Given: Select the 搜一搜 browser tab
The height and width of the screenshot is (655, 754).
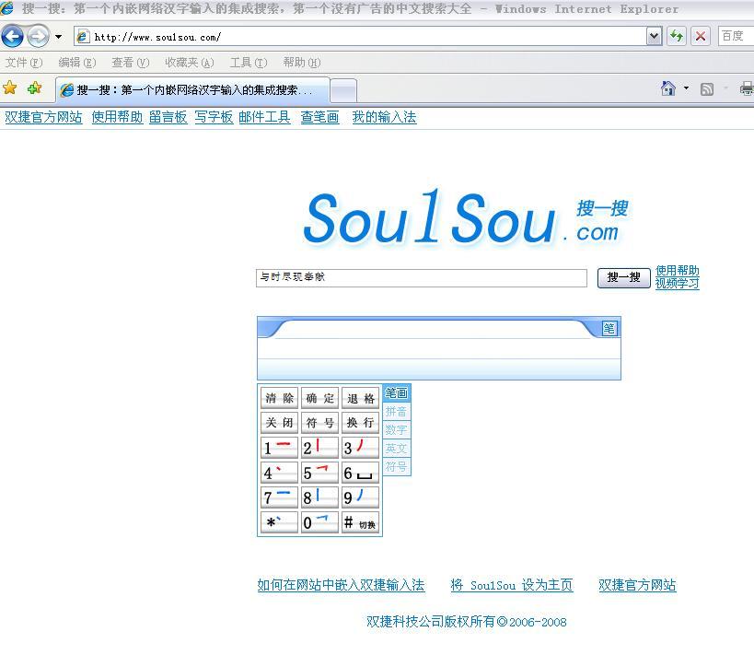Looking at the screenshot, I should point(192,90).
